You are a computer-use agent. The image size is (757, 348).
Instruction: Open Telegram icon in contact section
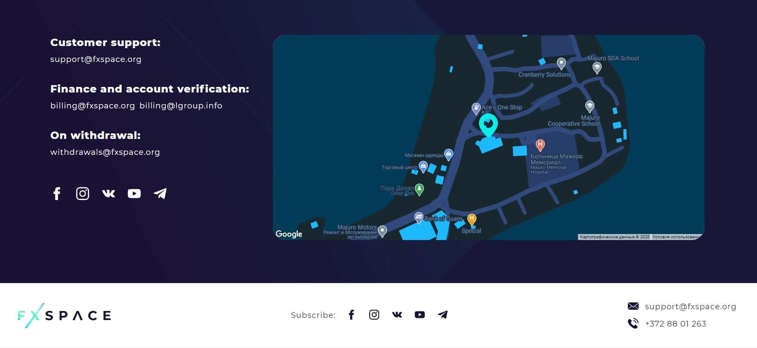[160, 194]
